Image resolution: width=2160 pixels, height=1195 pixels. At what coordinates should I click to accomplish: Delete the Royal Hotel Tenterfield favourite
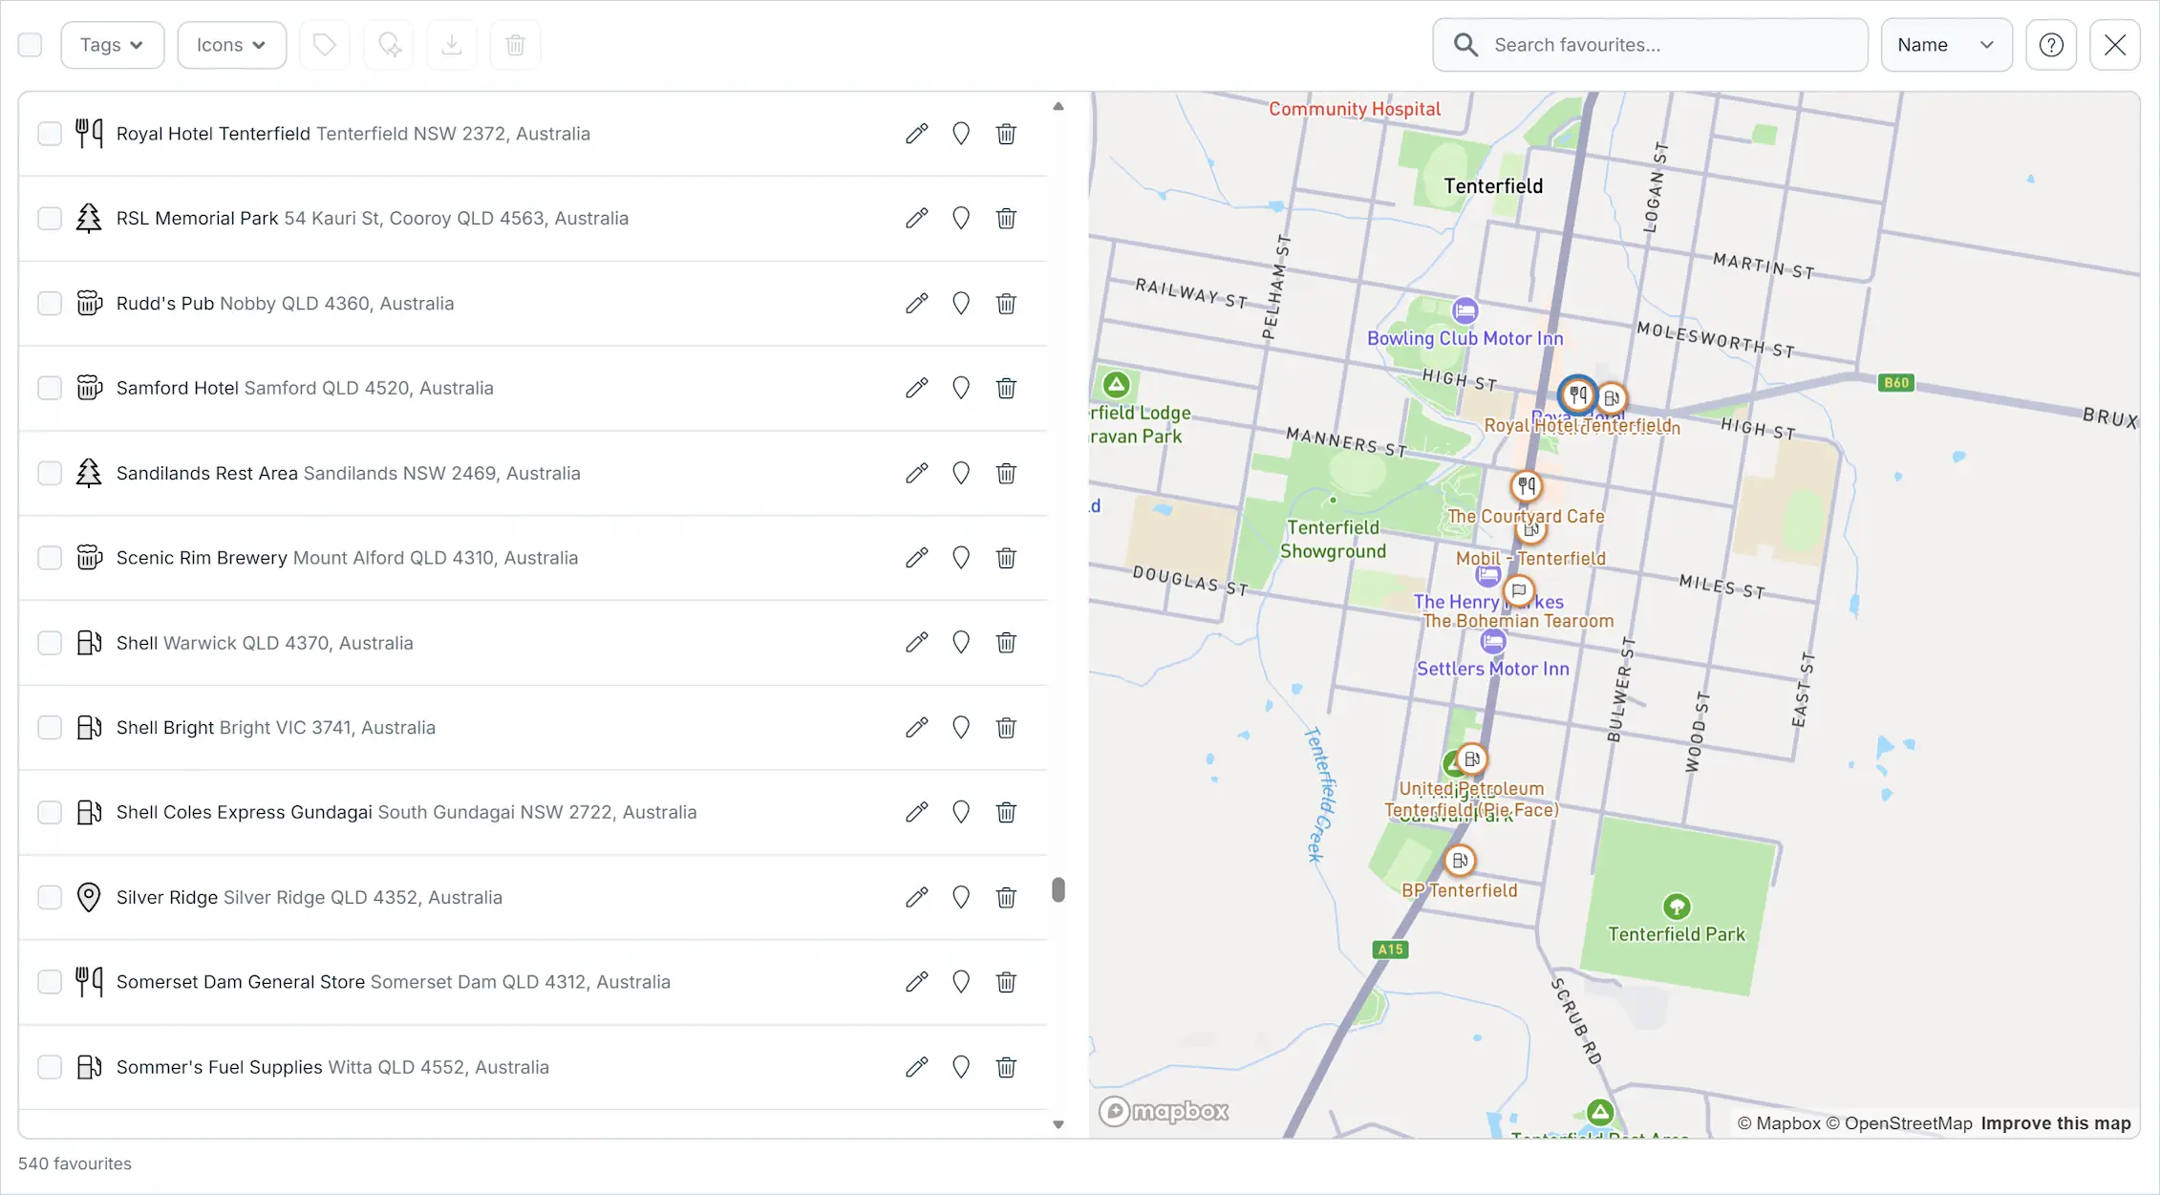1006,134
